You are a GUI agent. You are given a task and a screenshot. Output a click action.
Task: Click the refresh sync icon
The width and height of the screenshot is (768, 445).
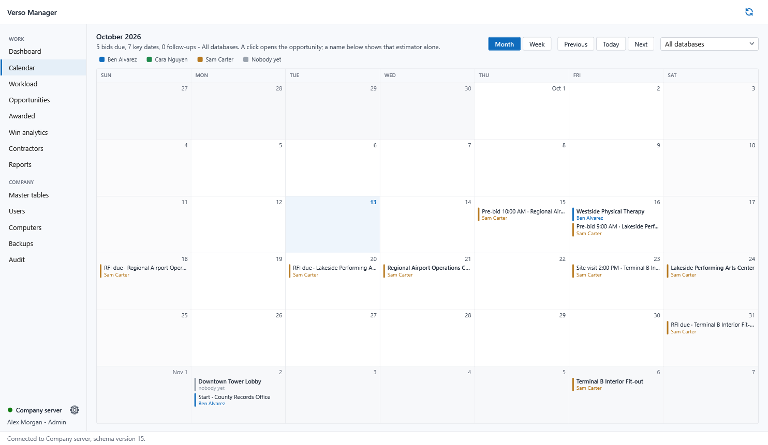coord(749,12)
